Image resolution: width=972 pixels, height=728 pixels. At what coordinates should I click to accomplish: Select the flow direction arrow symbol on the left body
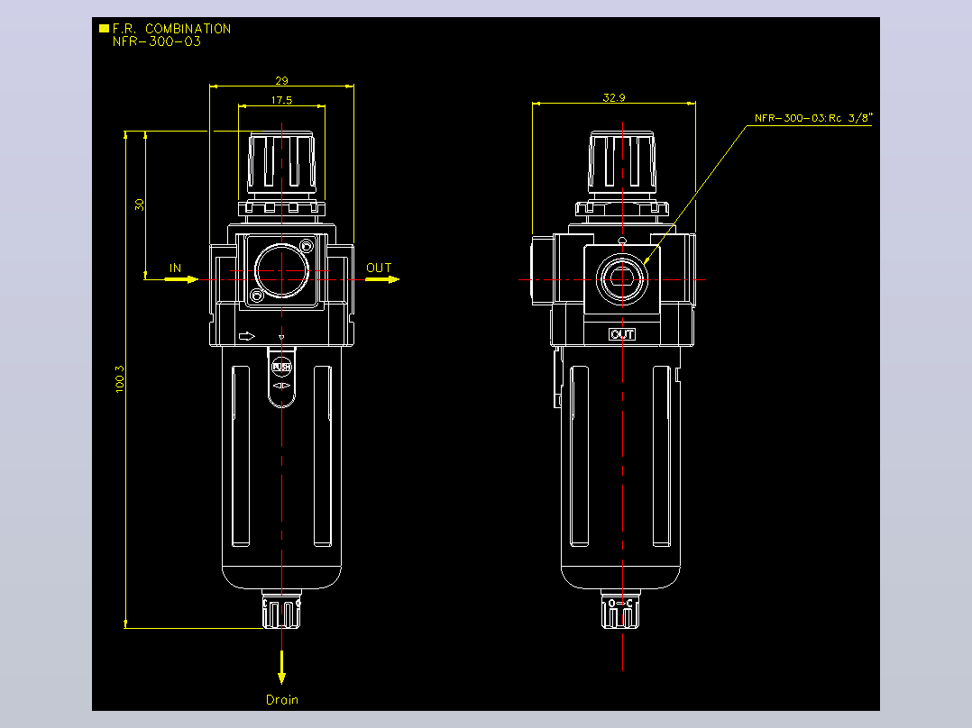(x=247, y=336)
